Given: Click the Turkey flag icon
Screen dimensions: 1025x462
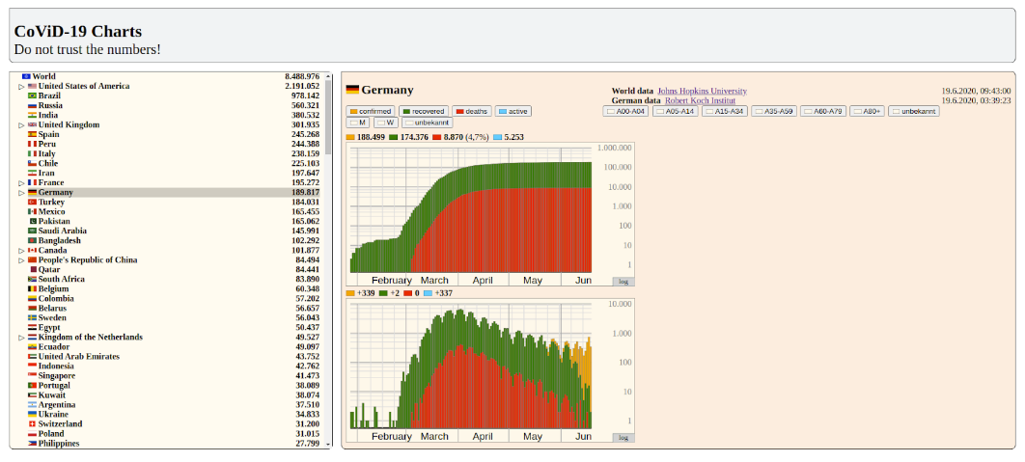Looking at the screenshot, I should (x=32, y=202).
